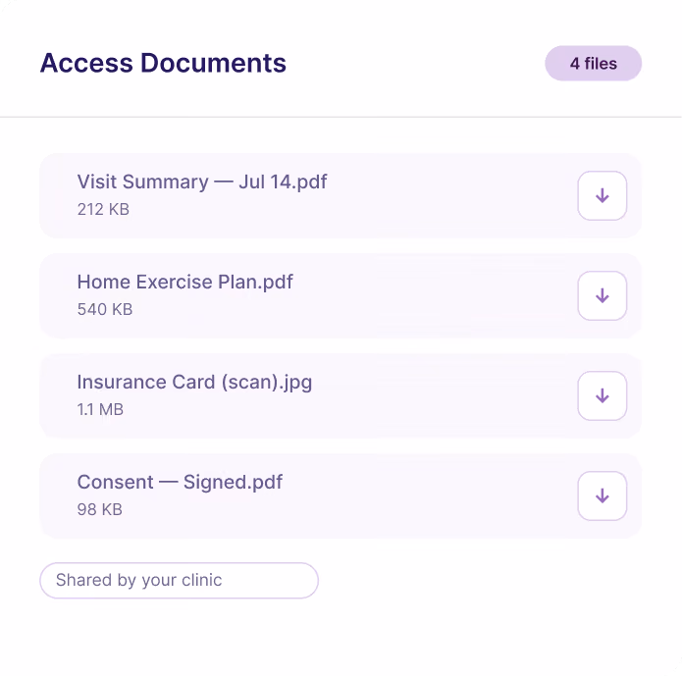The width and height of the screenshot is (682, 676).
Task: Click the Shared by your clinic pill
Action: tap(180, 580)
